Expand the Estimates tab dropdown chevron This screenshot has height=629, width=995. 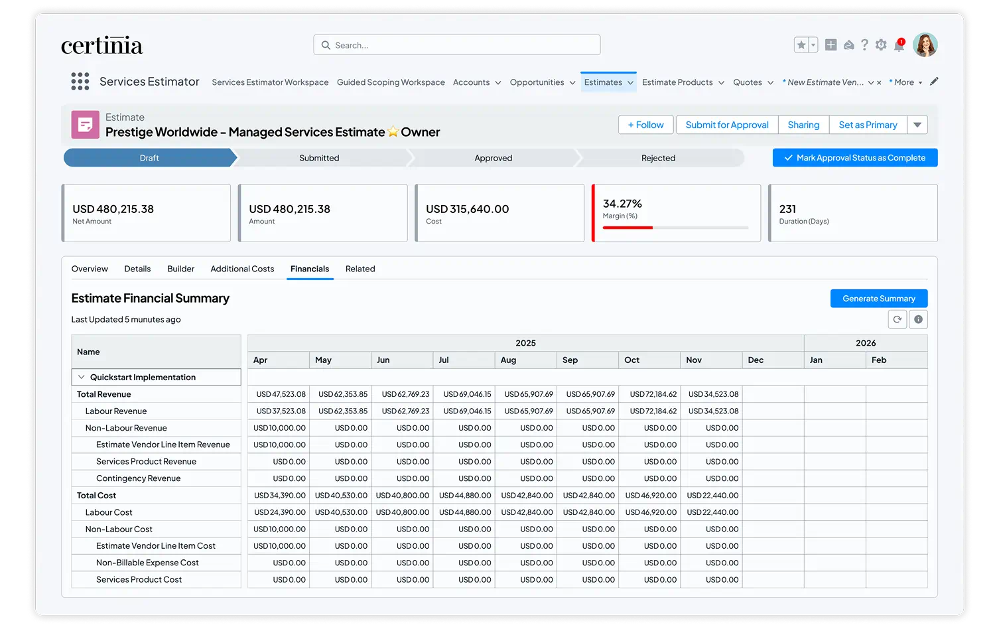(x=630, y=83)
